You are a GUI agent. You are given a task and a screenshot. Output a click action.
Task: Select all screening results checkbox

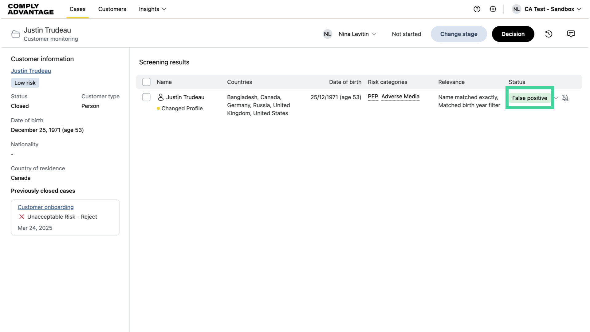click(146, 82)
